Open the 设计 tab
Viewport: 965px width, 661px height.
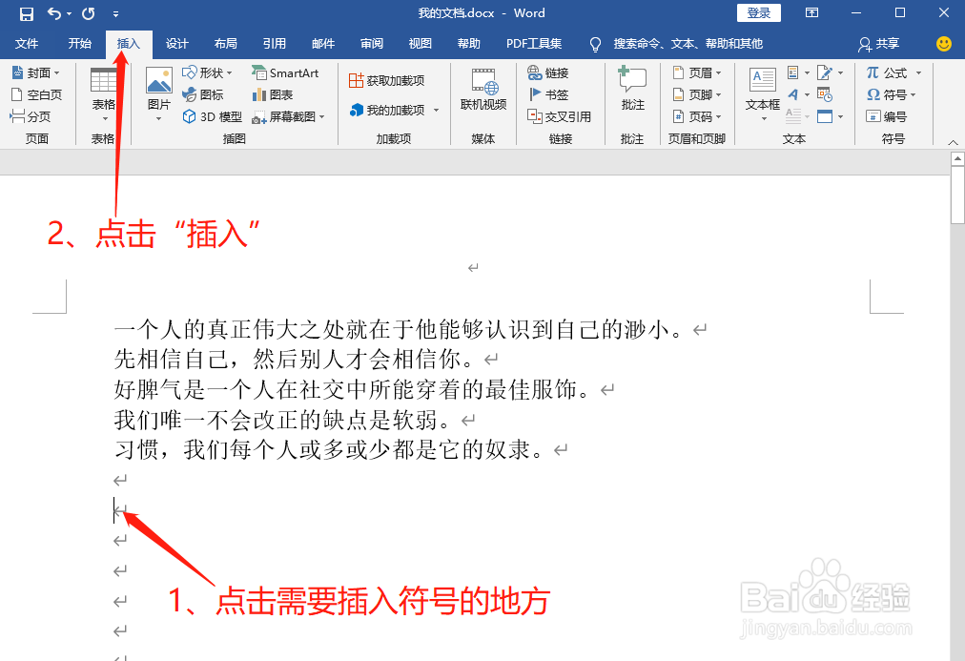click(x=177, y=44)
